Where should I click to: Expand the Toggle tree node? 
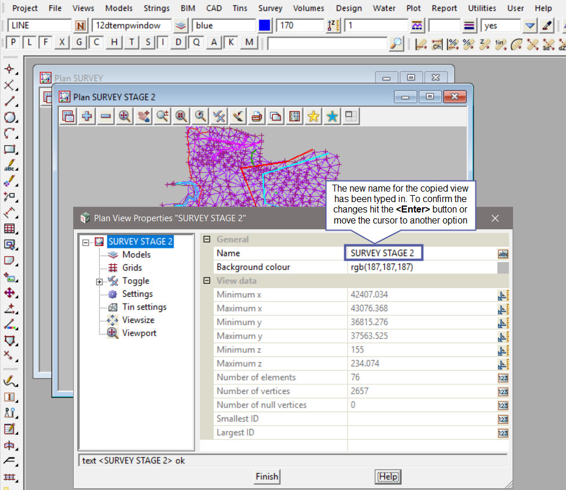click(99, 282)
